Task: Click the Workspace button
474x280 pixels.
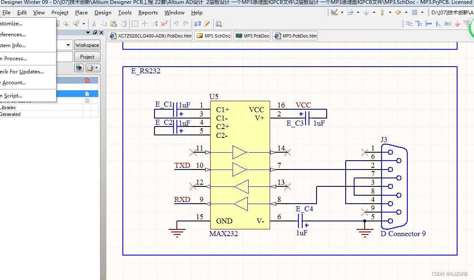Action: coord(87,45)
